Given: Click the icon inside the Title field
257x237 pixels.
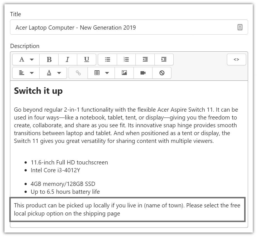Looking at the screenshot, I should (x=240, y=27).
